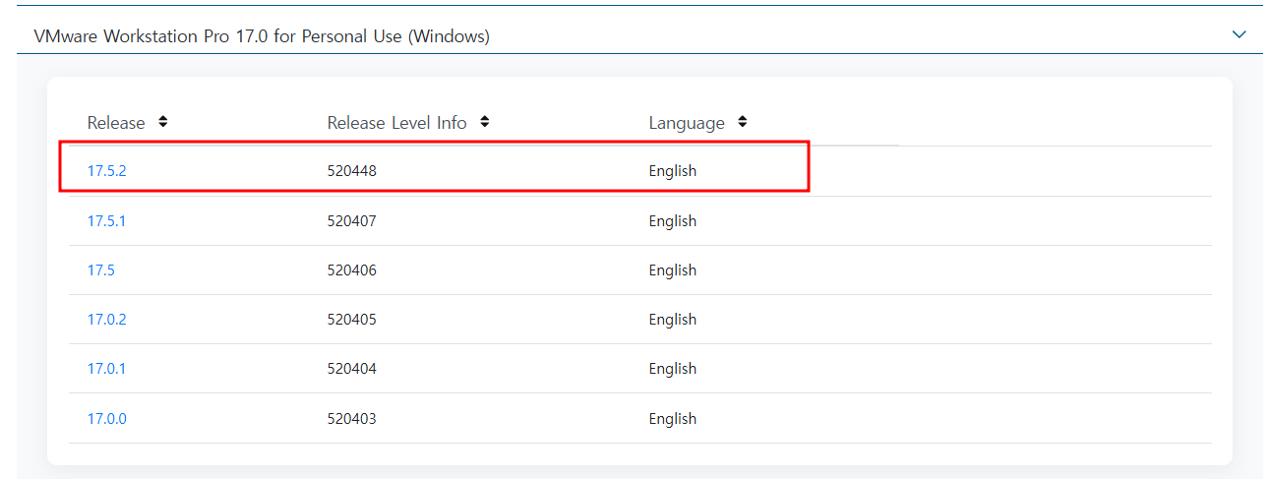
Task: Click English in the 17.0.2 row
Action: coord(672,320)
